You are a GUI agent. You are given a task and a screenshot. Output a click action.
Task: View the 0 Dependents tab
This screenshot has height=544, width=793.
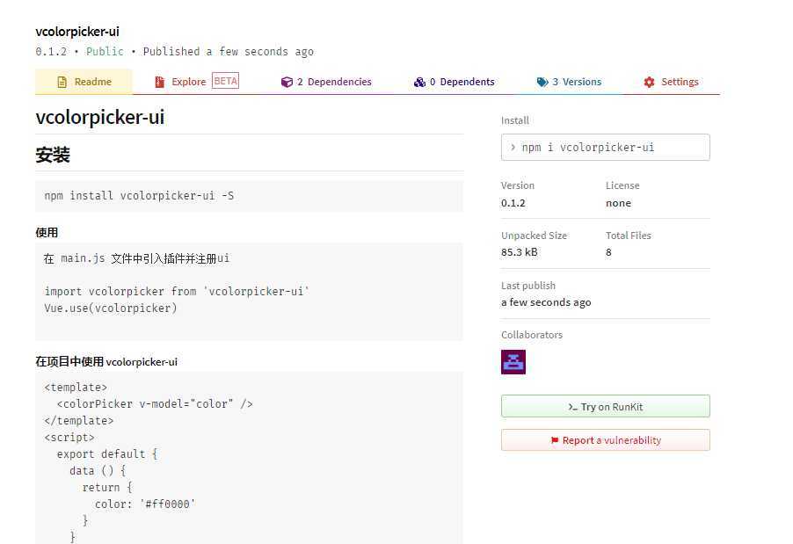[455, 82]
